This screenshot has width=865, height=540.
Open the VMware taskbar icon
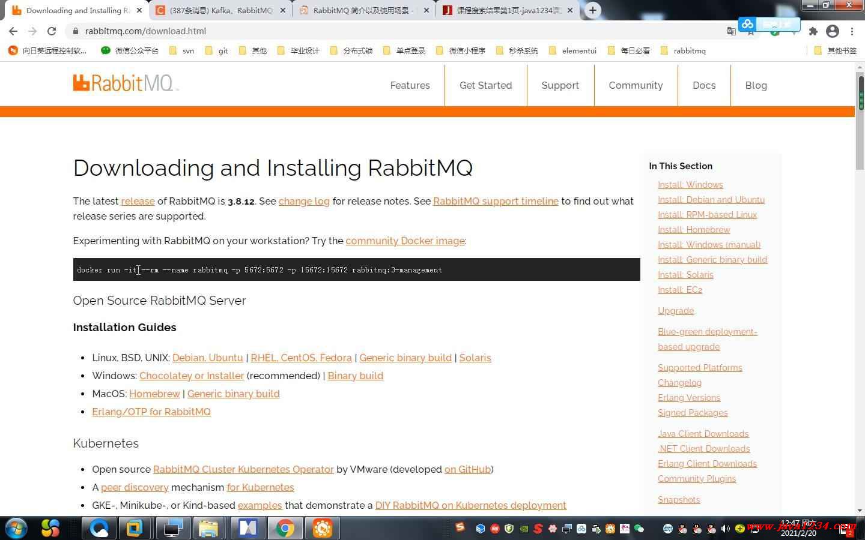click(134, 528)
